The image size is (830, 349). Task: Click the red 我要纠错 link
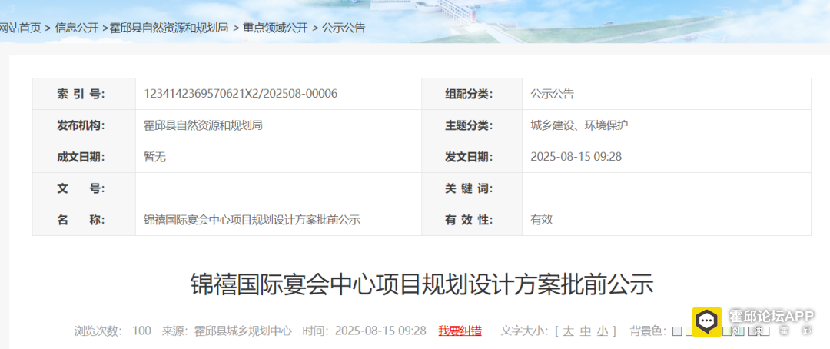point(460,331)
